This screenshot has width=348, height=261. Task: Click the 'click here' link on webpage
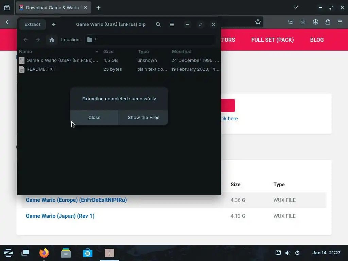pyautogui.click(x=229, y=119)
